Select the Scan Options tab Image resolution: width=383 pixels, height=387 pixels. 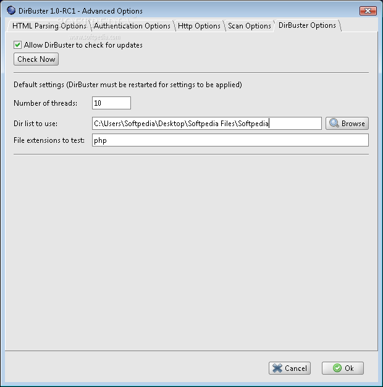[x=250, y=26]
